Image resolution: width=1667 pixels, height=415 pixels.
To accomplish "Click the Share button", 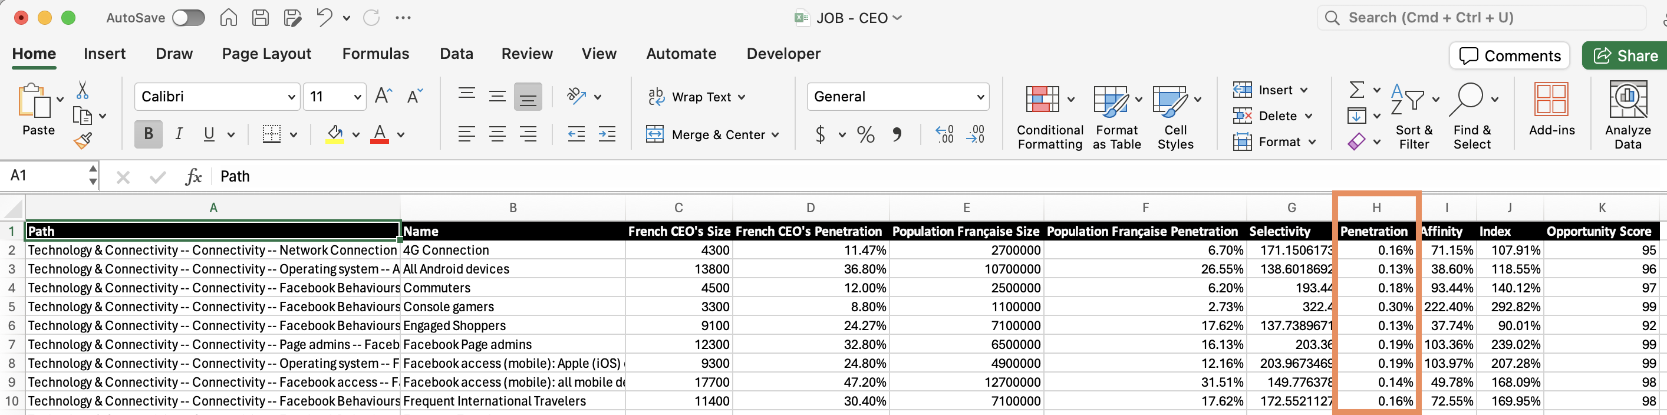I will tap(1625, 55).
